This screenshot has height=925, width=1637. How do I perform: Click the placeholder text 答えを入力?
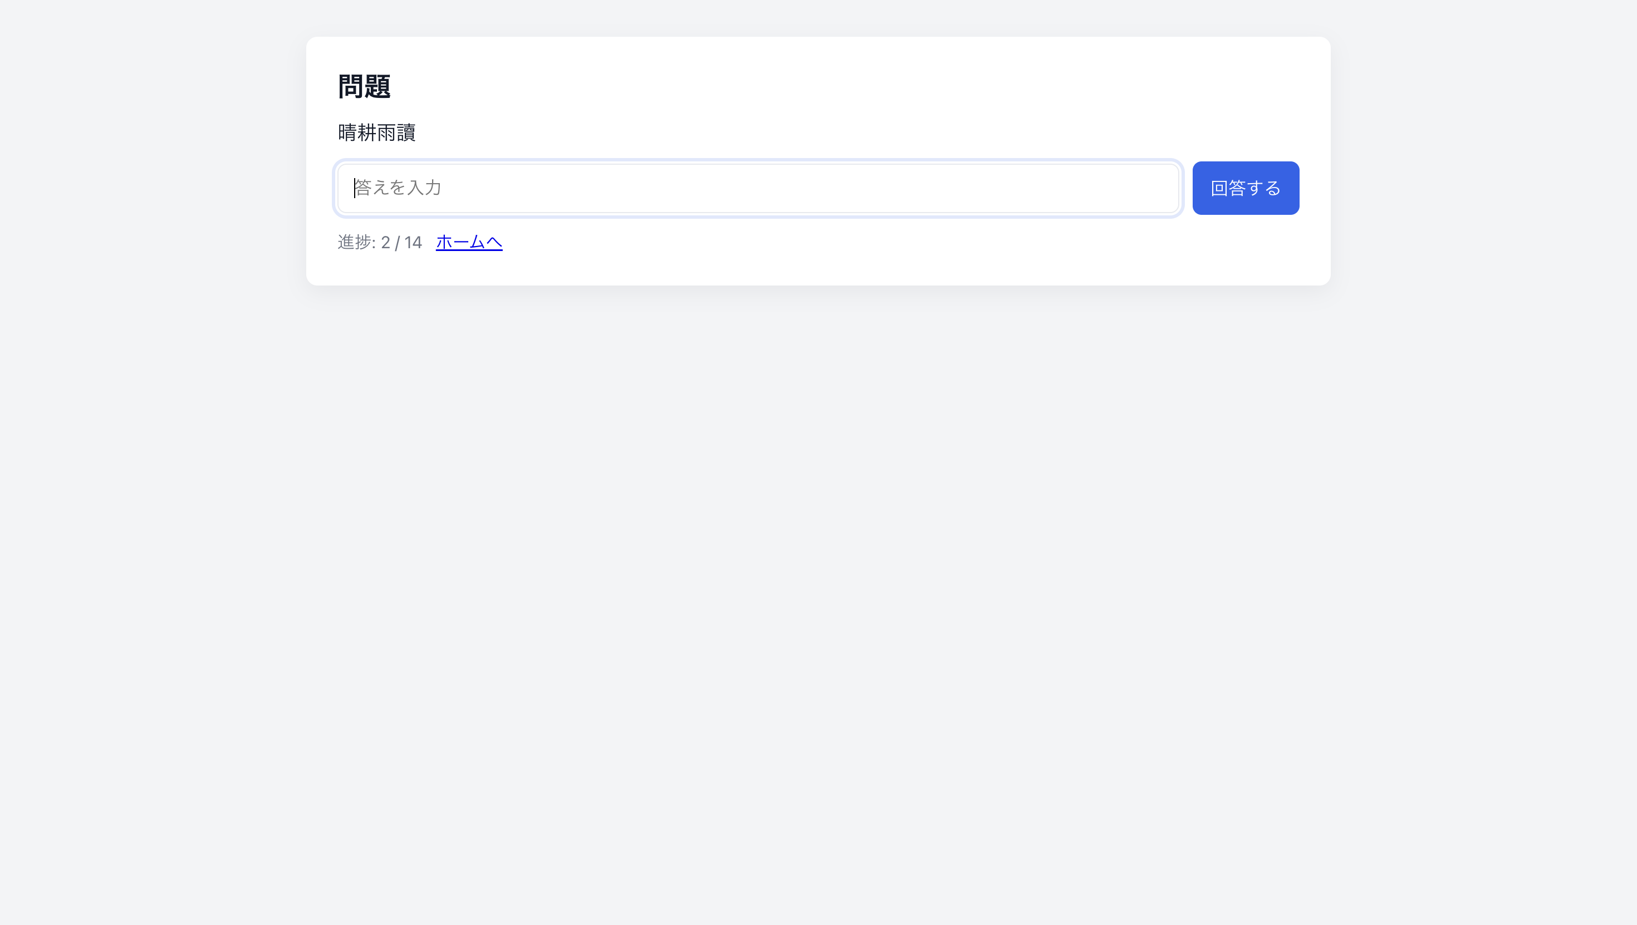(399, 188)
